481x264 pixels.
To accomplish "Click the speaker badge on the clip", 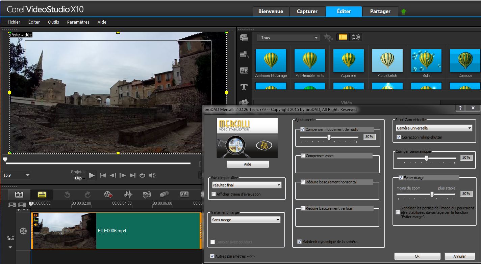I will tap(35, 225).
